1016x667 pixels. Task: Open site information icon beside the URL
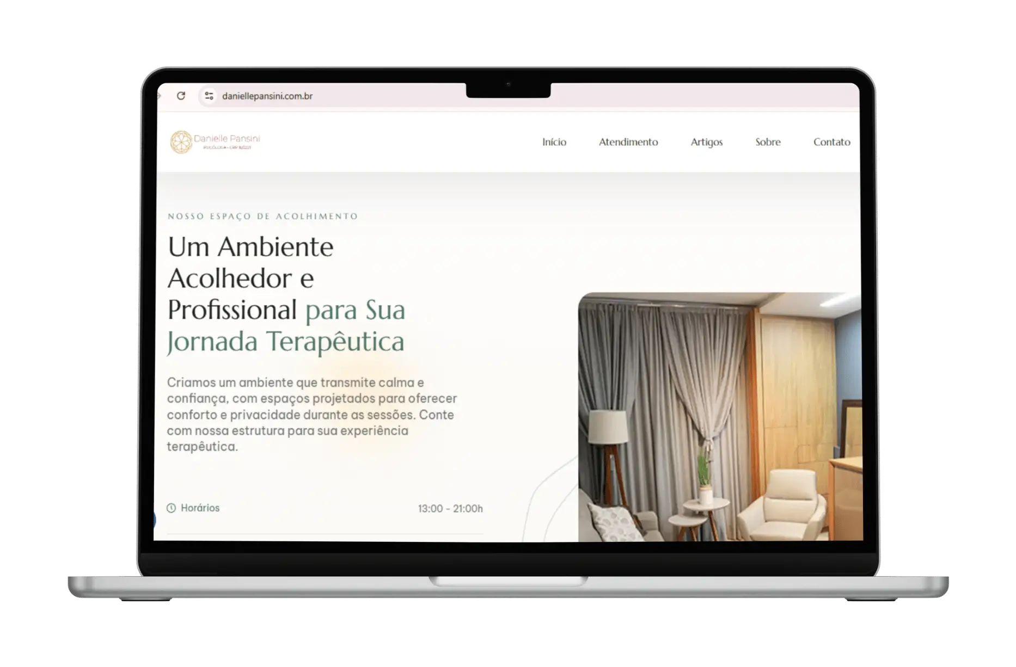[209, 96]
